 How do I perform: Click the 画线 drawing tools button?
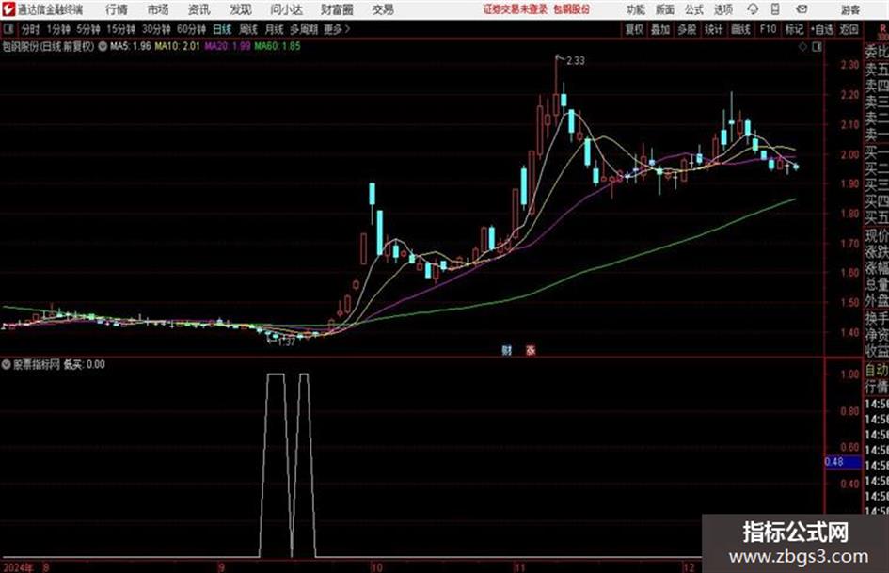click(740, 29)
